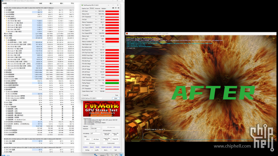Screen dimensions: 278x156
Task: Open the GPU Load sensor dropdown
Action: point(96,39)
